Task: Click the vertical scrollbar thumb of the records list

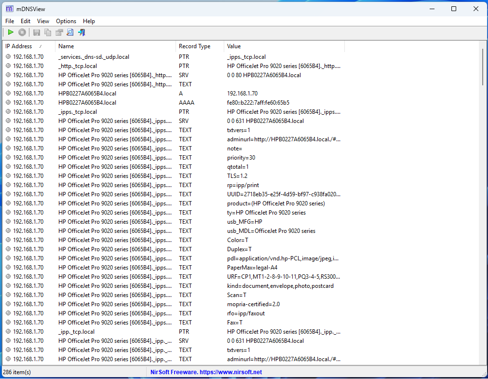Action: click(483, 66)
